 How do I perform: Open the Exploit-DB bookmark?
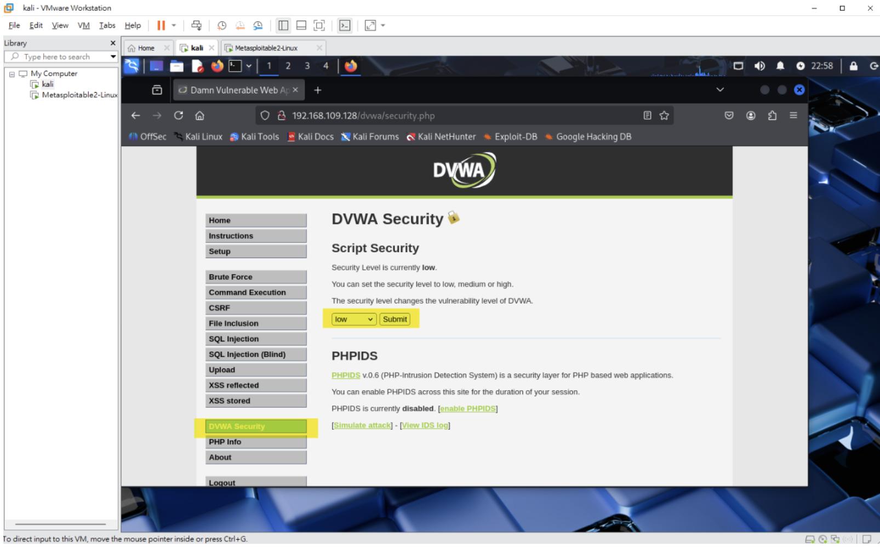[x=510, y=136]
